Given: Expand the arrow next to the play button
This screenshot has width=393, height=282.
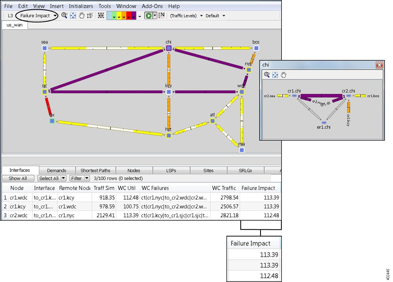Looking at the screenshot, I should pos(155,15).
